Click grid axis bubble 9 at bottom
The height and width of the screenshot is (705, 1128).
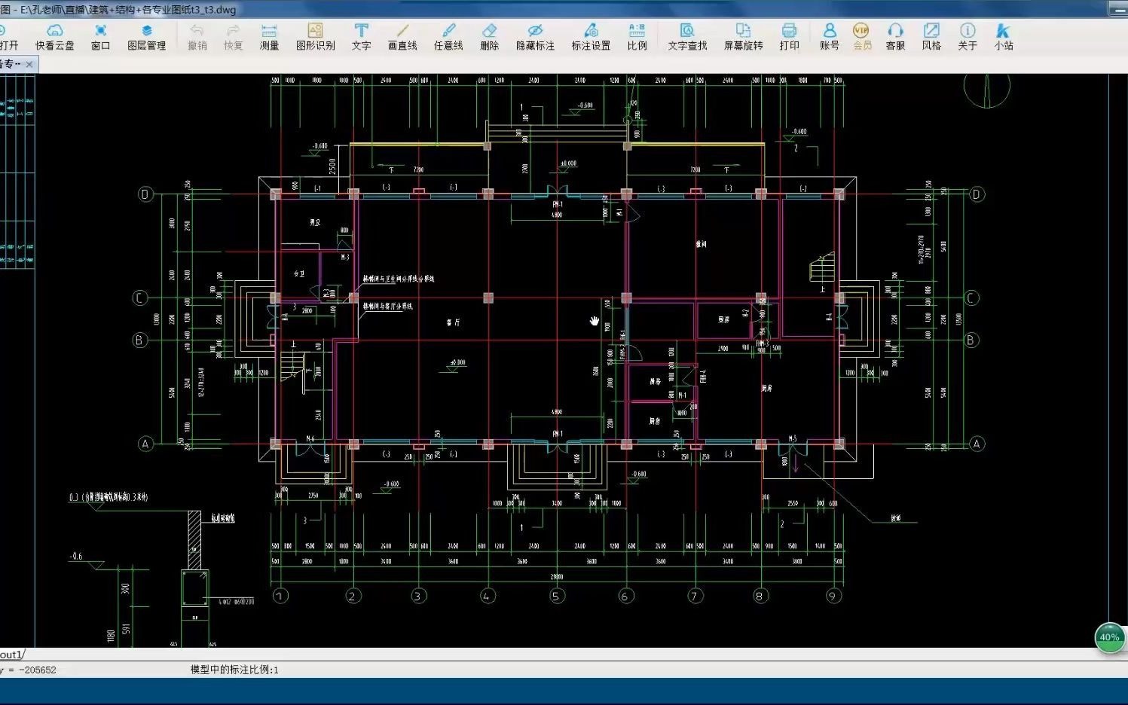(833, 596)
